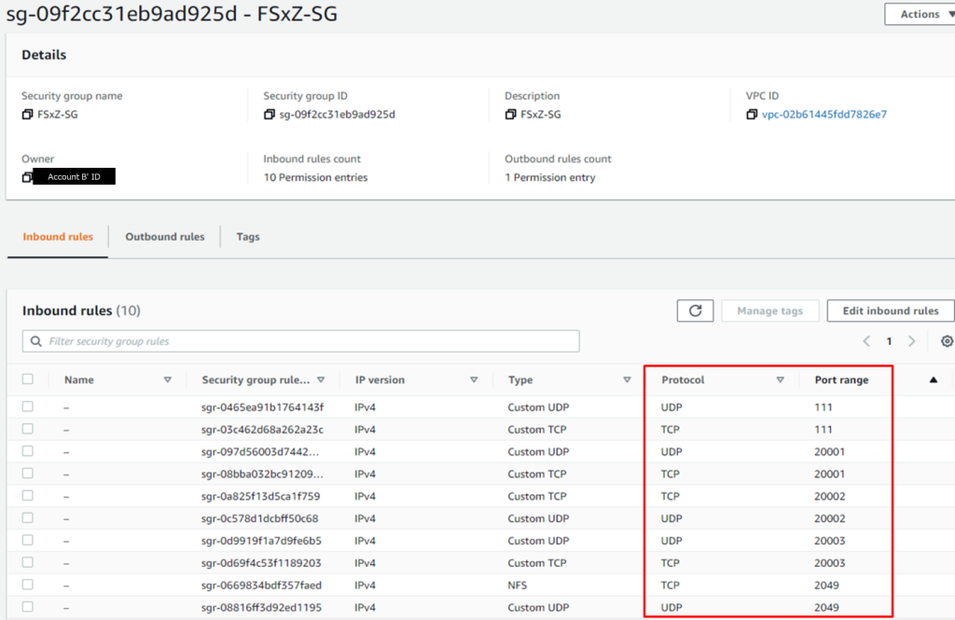Copy the VPC ID with the copy icon
This screenshot has height=620, width=955.
751,114
